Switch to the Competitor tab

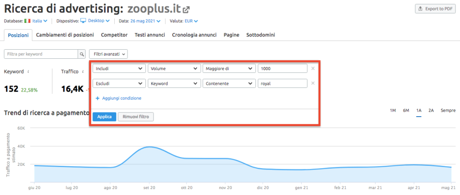tap(114, 35)
